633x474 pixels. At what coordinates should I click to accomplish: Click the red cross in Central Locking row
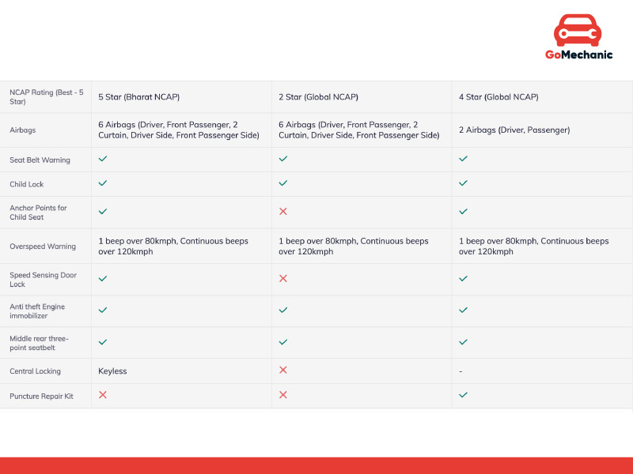283,370
